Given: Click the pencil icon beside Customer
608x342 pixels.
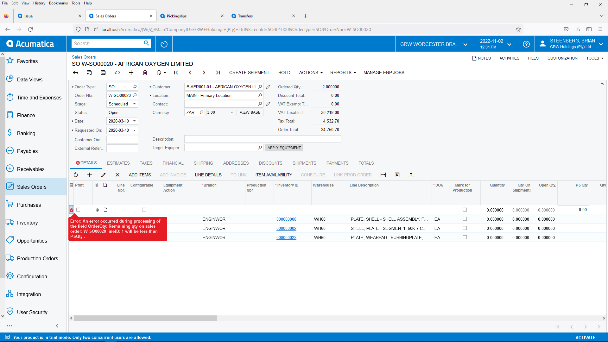Looking at the screenshot, I should (x=268, y=87).
